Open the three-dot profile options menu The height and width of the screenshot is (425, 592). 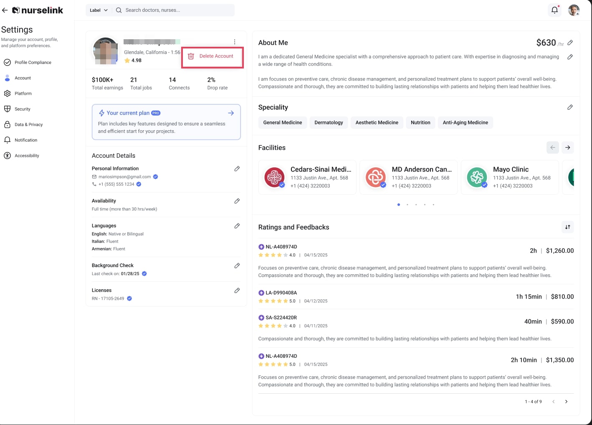coord(235,42)
